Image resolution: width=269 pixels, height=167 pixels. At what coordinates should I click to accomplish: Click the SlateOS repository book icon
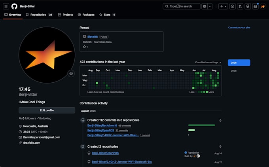point(84,36)
